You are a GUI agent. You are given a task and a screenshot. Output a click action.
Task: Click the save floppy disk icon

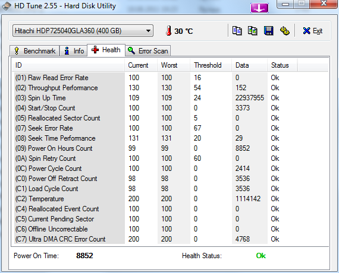tap(268, 31)
